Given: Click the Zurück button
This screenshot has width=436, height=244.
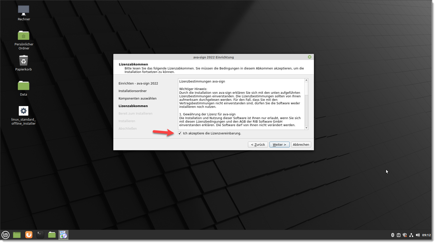Looking at the screenshot, I should point(258,145).
